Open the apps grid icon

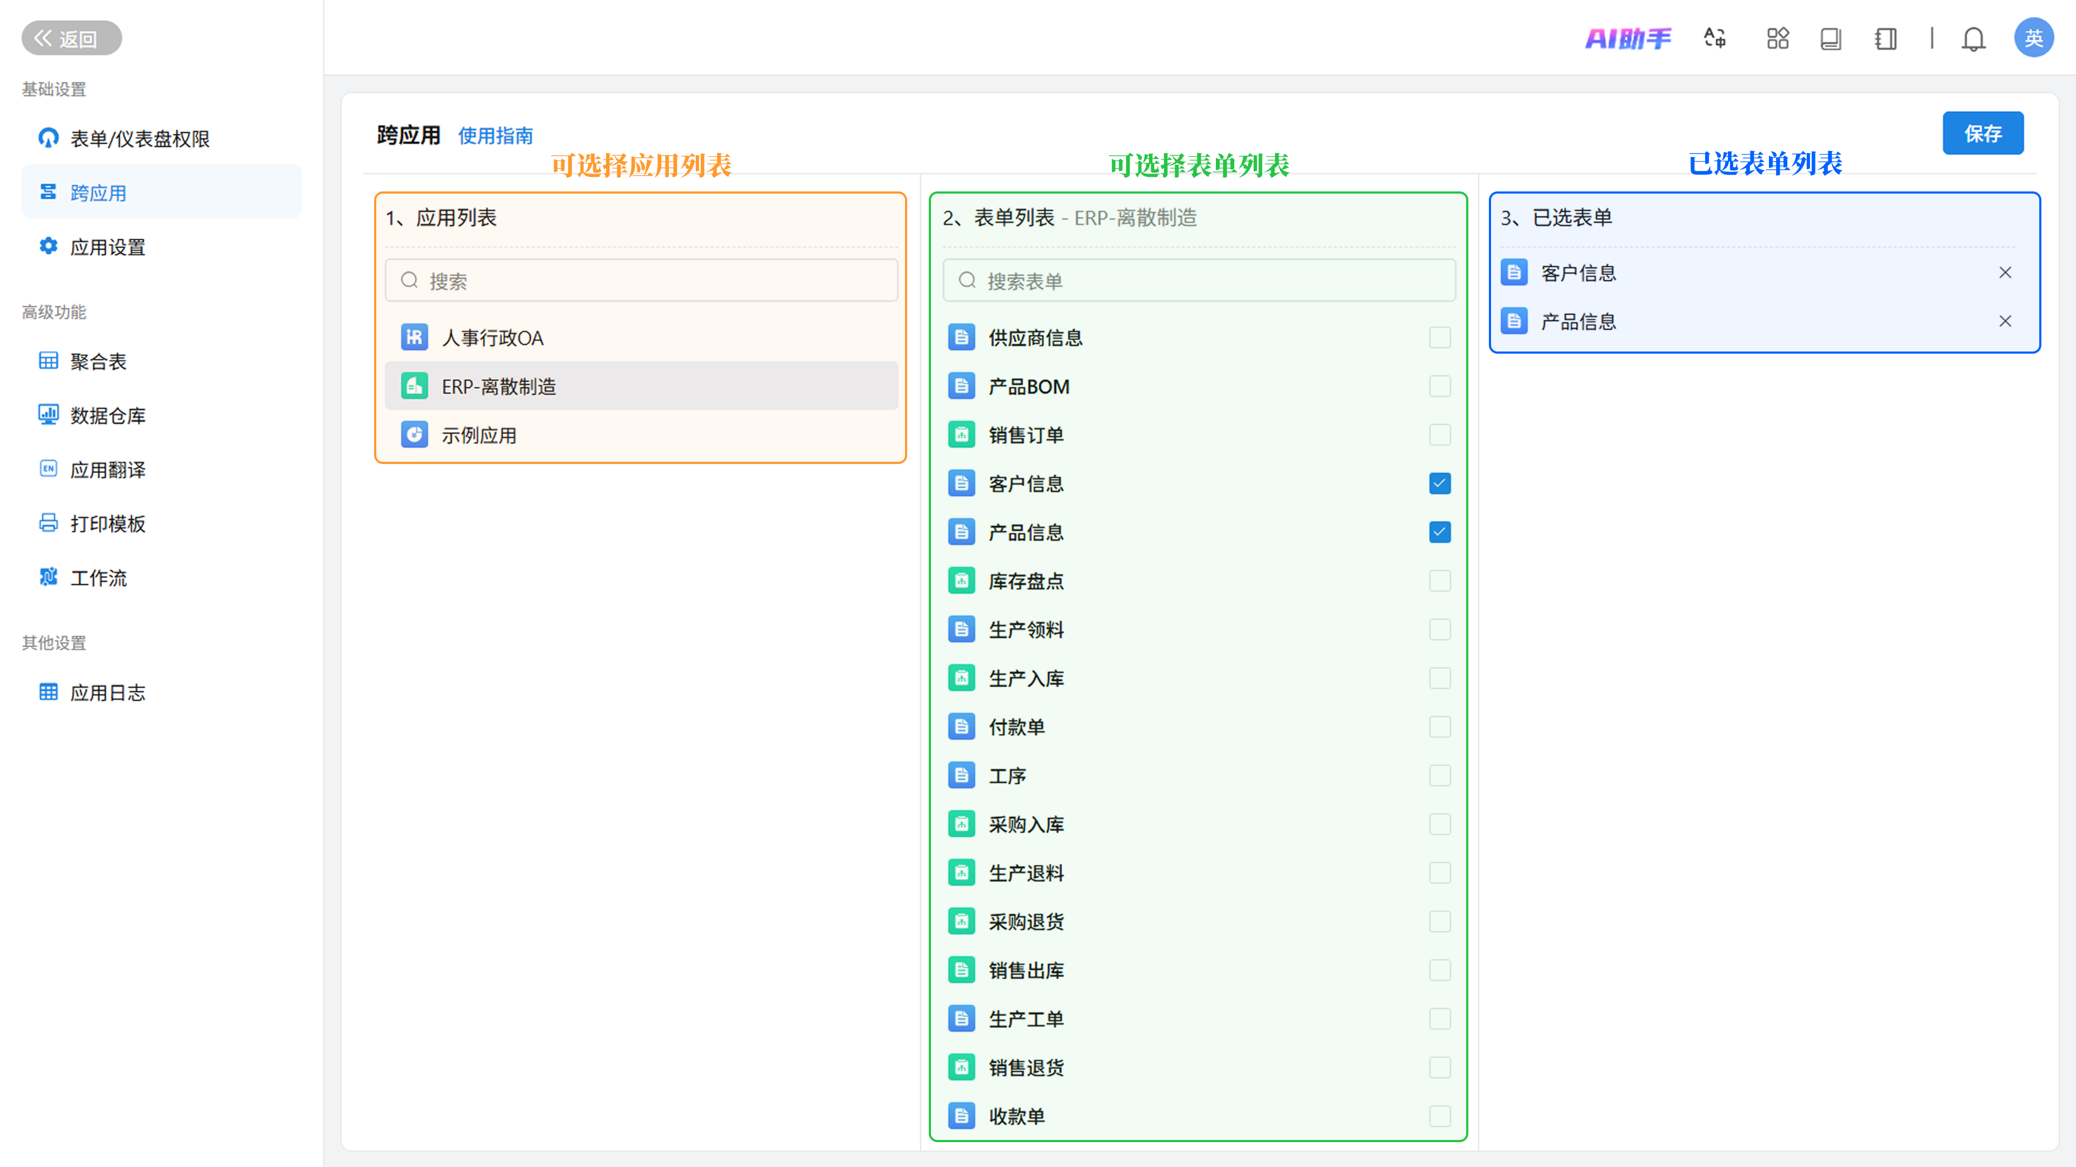pyautogui.click(x=1777, y=39)
